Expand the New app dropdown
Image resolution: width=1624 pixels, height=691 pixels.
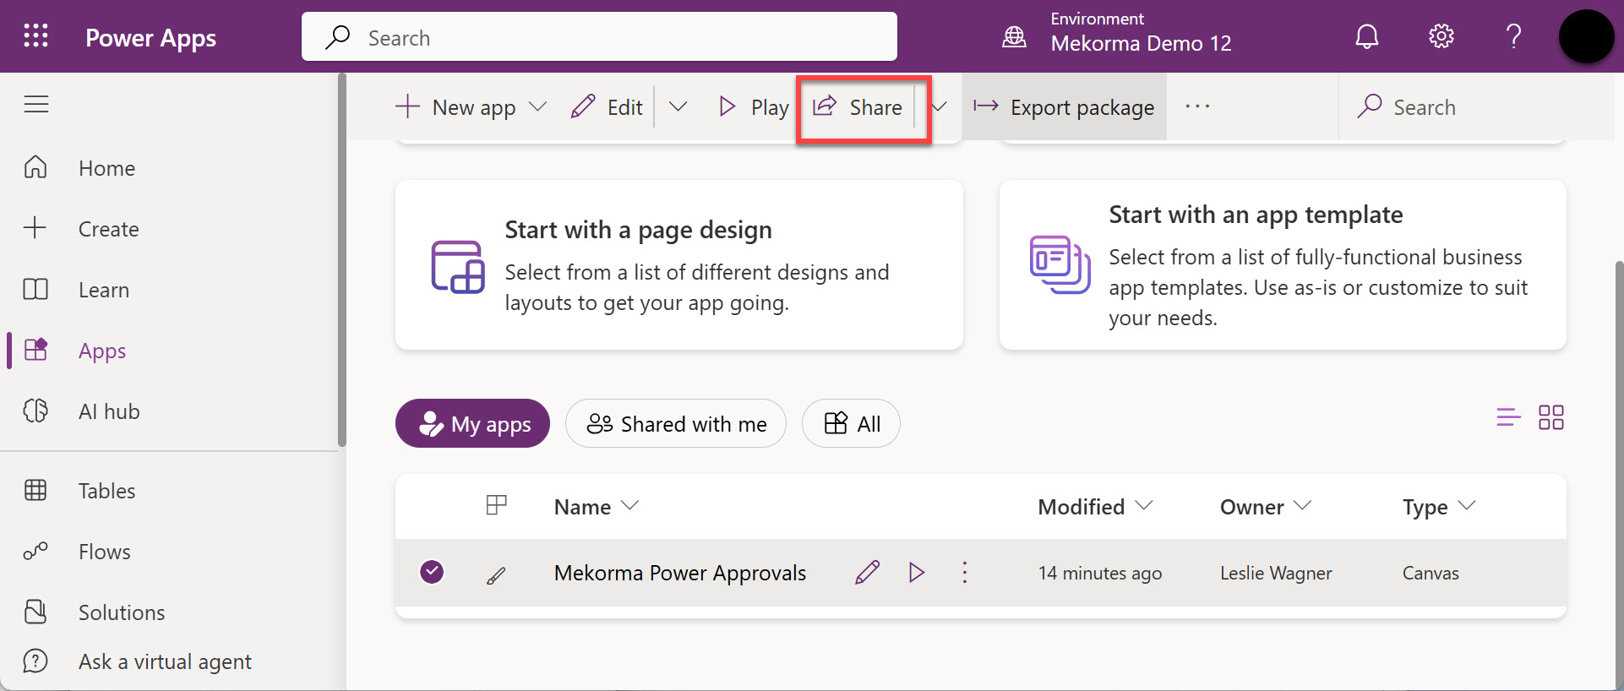point(537,107)
